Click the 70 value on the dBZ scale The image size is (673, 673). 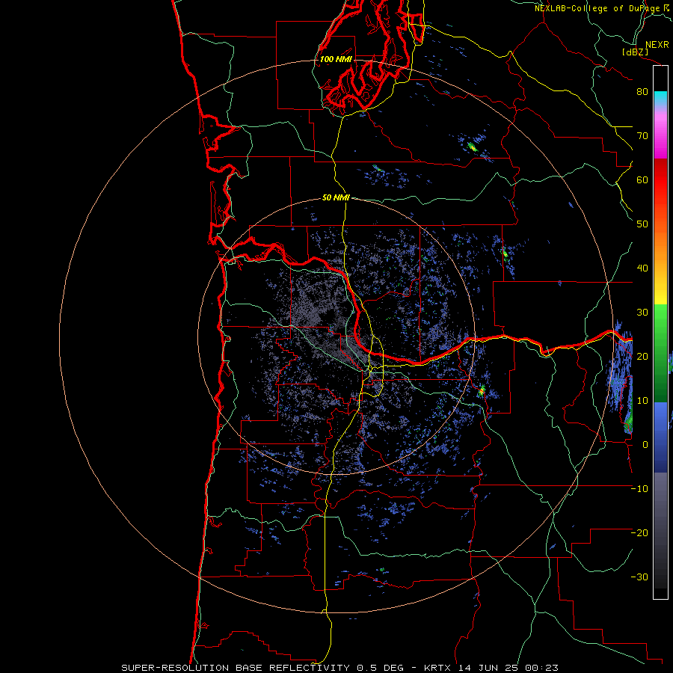click(x=642, y=136)
